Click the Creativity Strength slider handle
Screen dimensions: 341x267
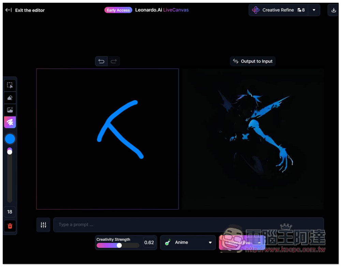click(119, 245)
